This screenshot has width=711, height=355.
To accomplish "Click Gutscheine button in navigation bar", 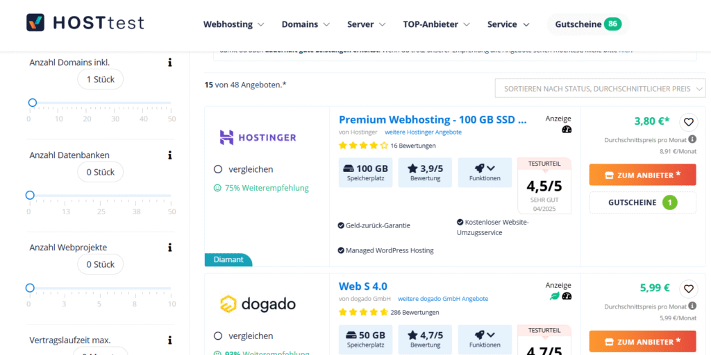I will (587, 24).
